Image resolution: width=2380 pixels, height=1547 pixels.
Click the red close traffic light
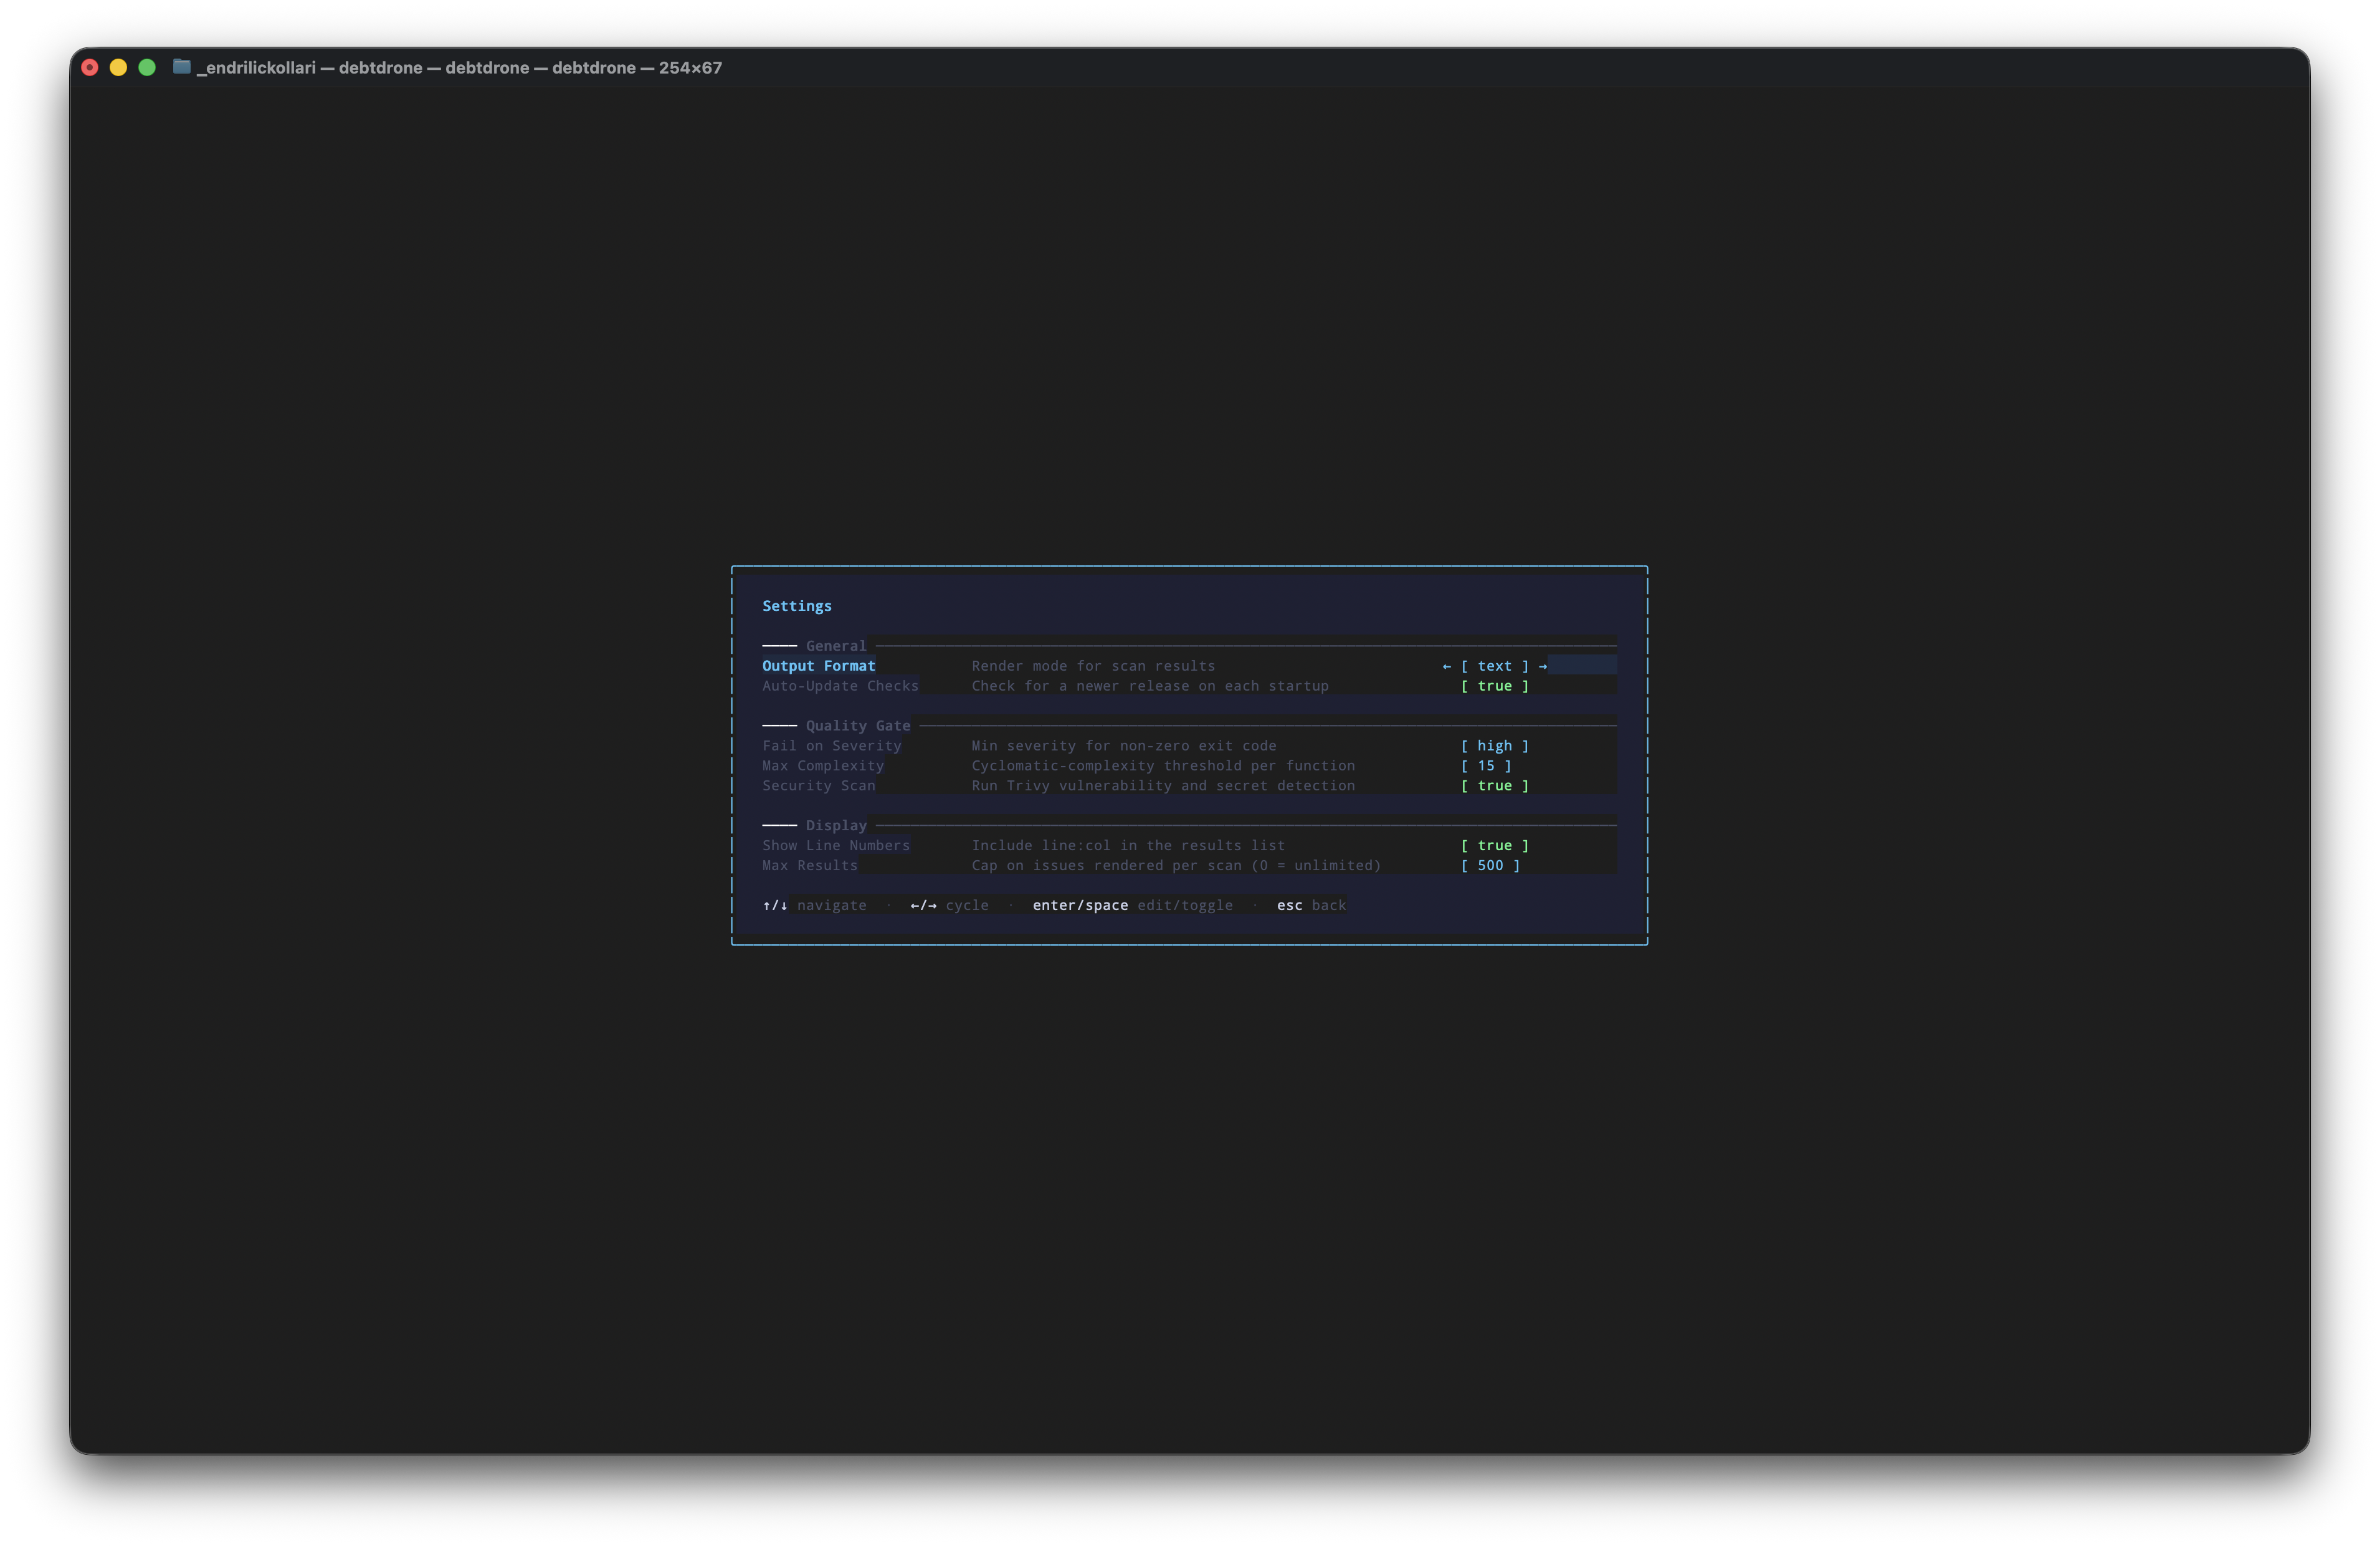pos(90,67)
